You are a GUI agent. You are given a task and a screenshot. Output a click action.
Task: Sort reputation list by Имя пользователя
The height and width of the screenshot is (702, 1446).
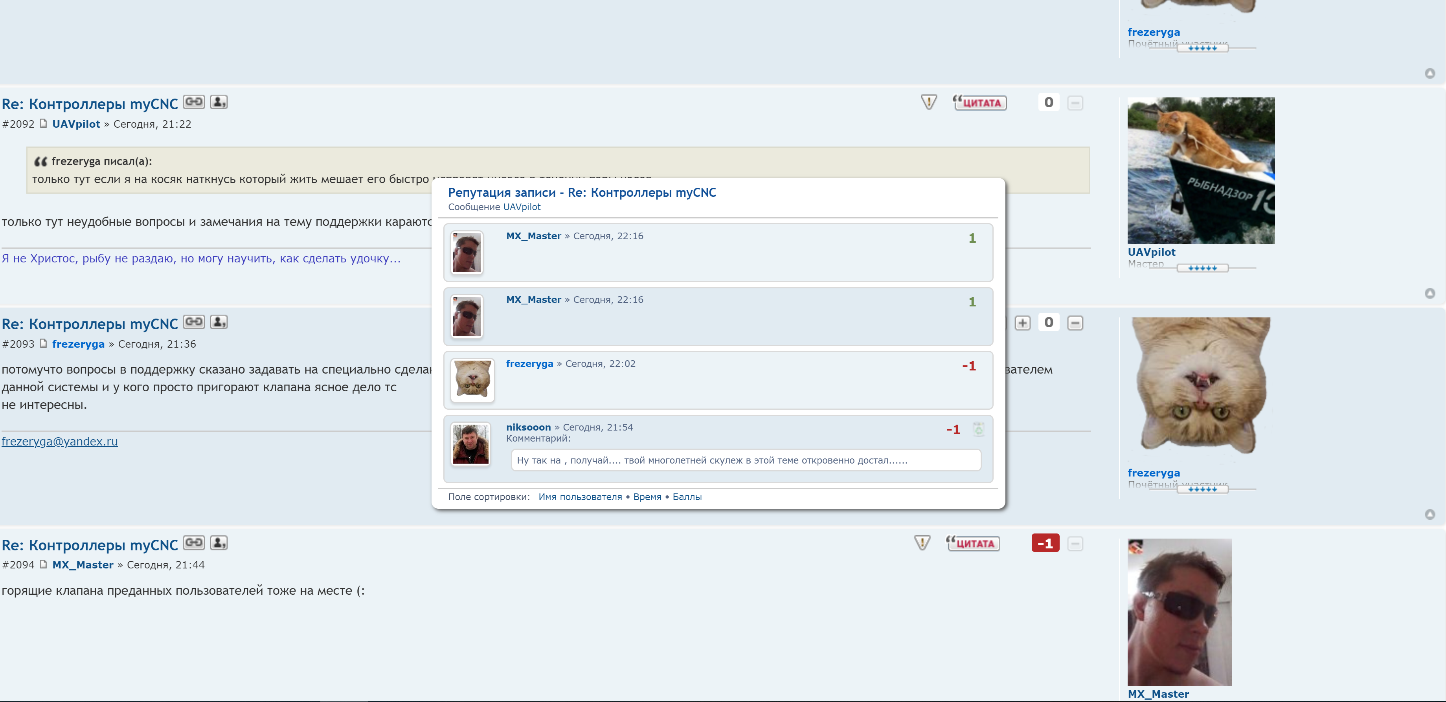point(580,497)
